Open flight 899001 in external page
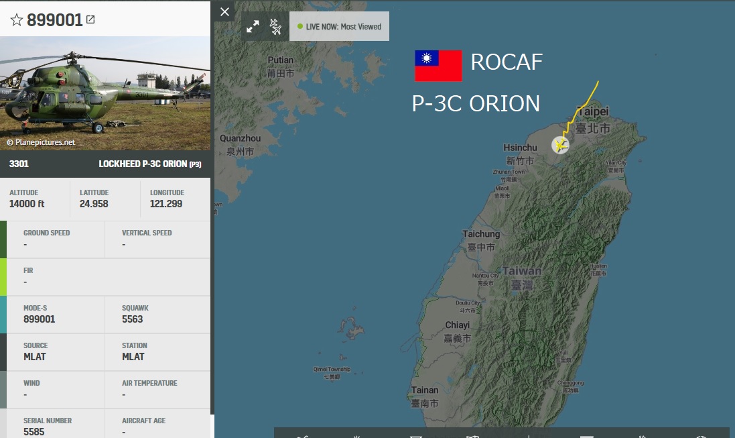 90,19
